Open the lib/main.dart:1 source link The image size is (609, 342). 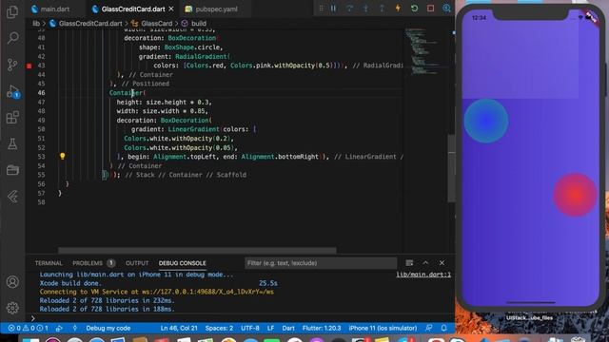(x=423, y=275)
